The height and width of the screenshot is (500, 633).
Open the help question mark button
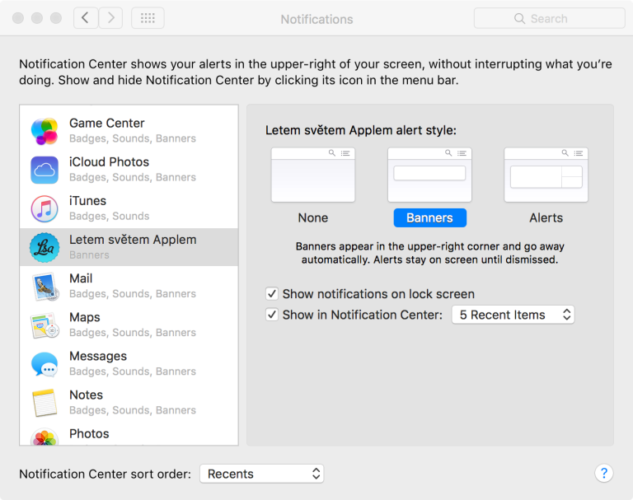tap(603, 473)
